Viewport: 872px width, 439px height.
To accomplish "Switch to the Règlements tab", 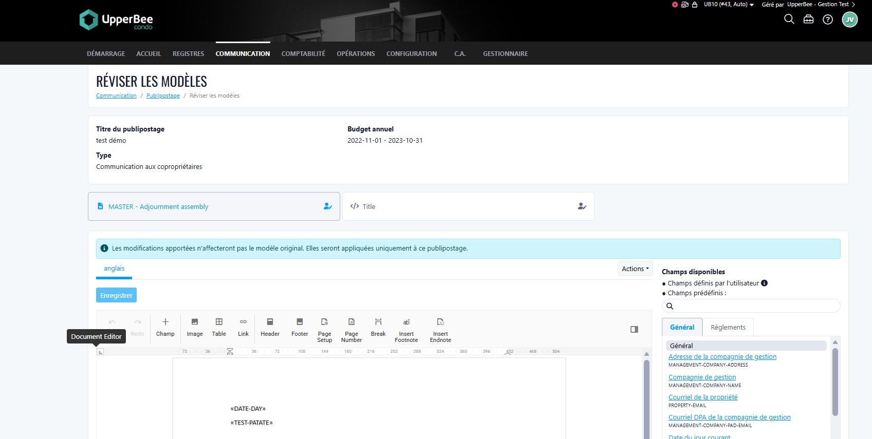I will (x=728, y=327).
